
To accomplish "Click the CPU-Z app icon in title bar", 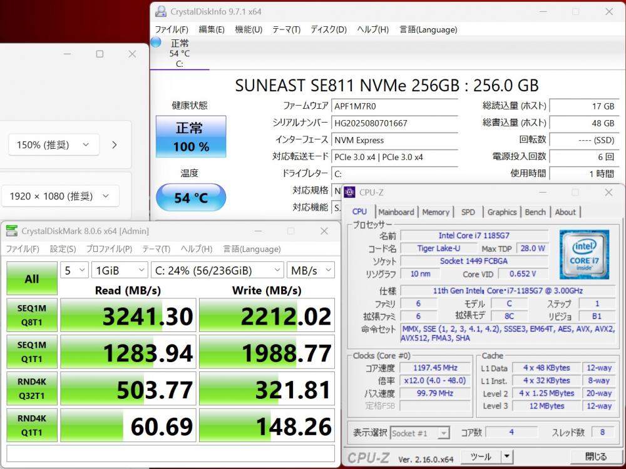I will pos(349,193).
